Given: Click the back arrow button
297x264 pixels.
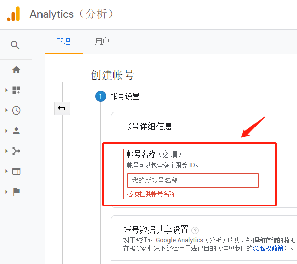Looking at the screenshot, I should tap(62, 108).
